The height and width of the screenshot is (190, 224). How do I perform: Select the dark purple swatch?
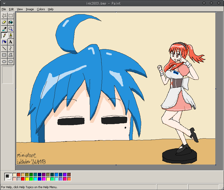[44, 175]
